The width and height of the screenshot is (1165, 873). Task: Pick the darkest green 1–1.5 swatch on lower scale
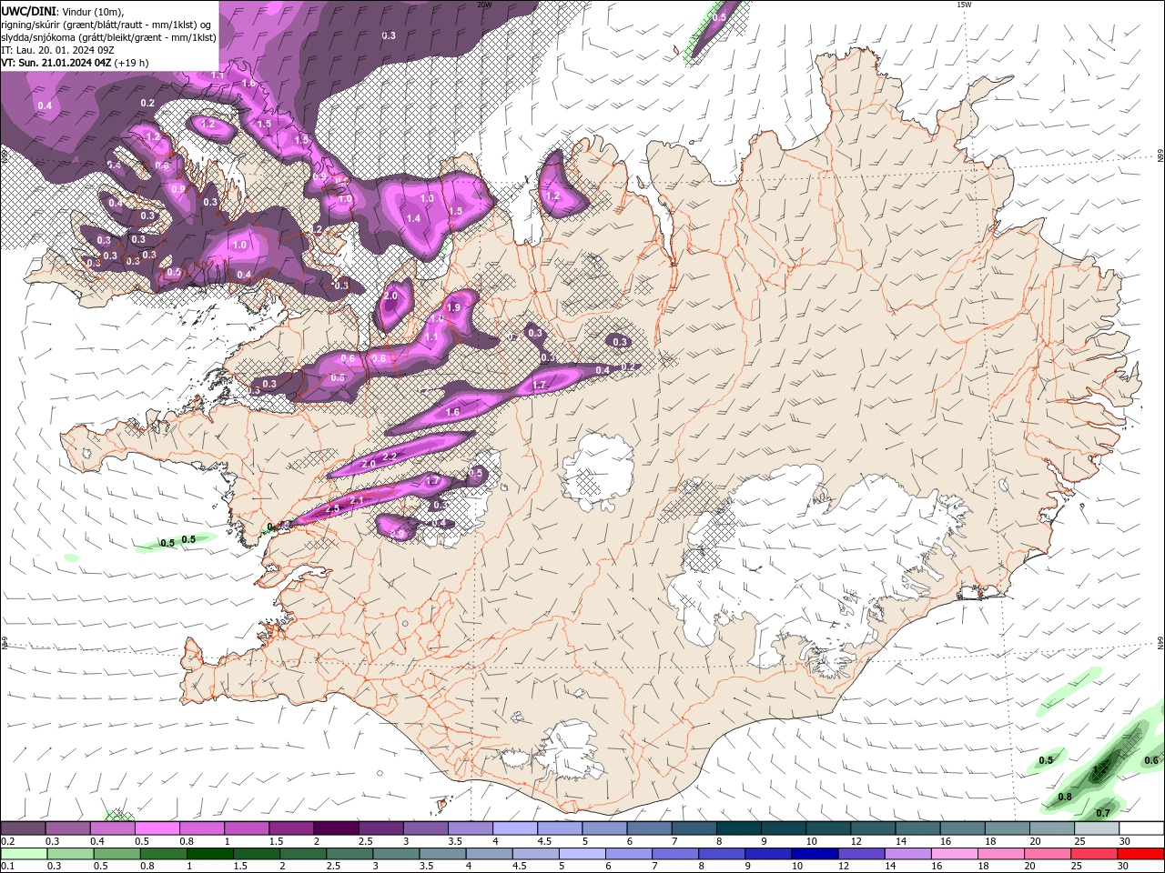[210, 854]
